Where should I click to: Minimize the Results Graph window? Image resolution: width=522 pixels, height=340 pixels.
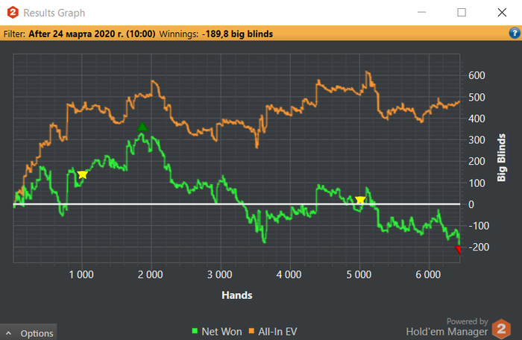click(x=422, y=13)
